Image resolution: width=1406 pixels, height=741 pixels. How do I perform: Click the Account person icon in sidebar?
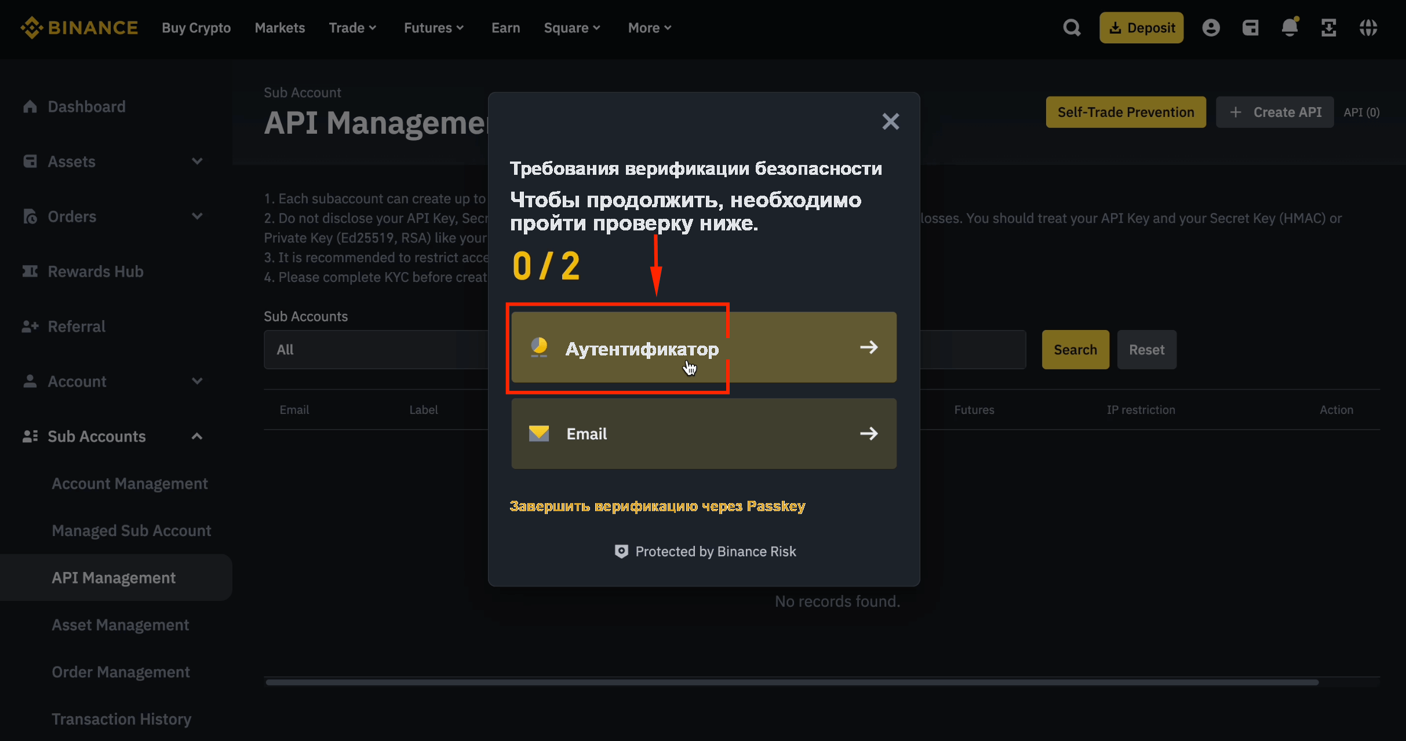click(30, 381)
